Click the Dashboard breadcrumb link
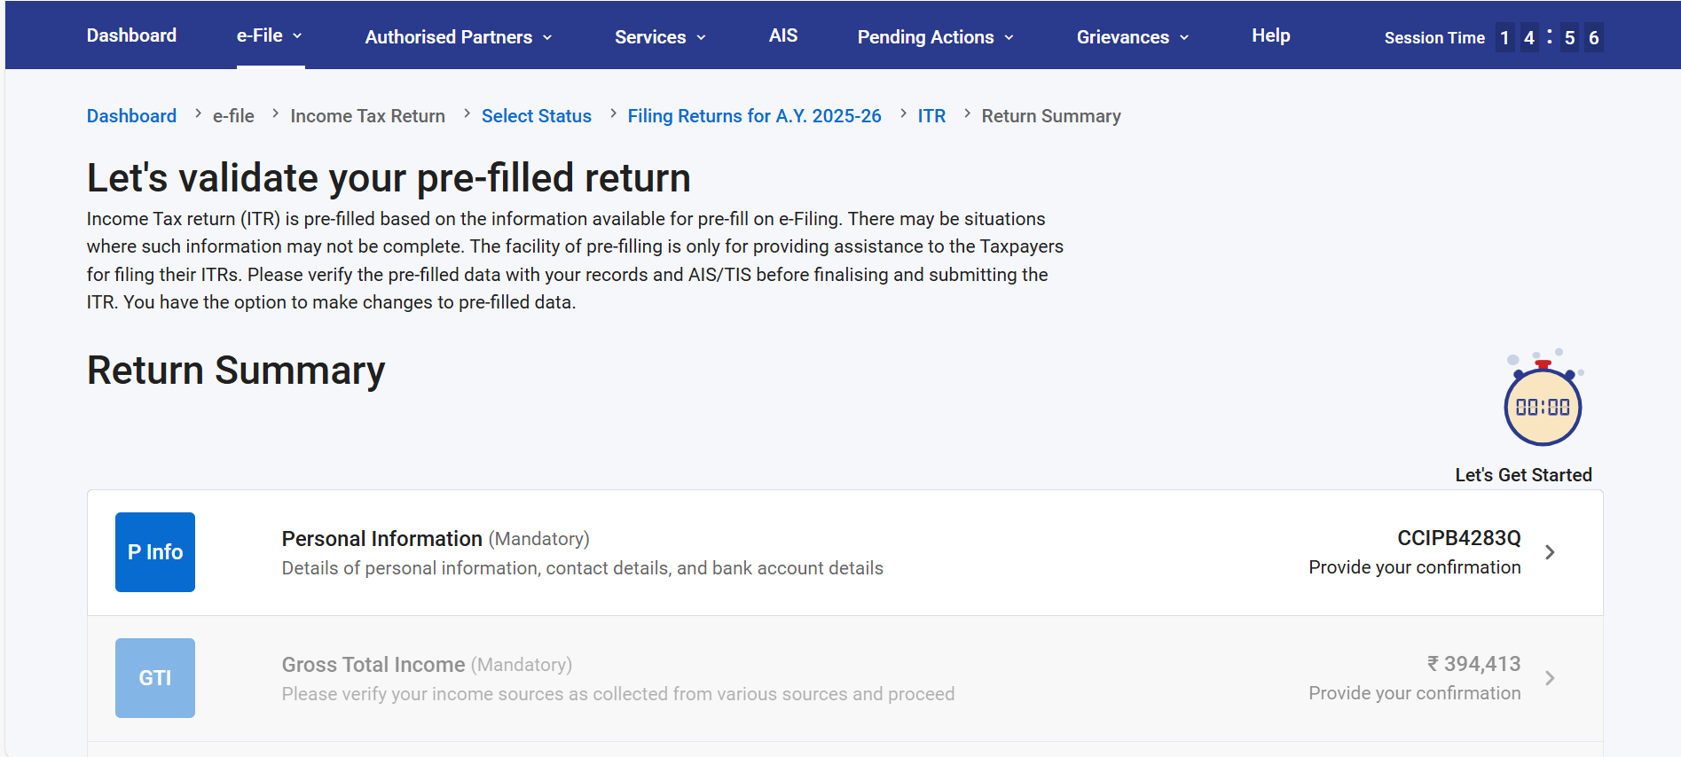 click(x=131, y=116)
